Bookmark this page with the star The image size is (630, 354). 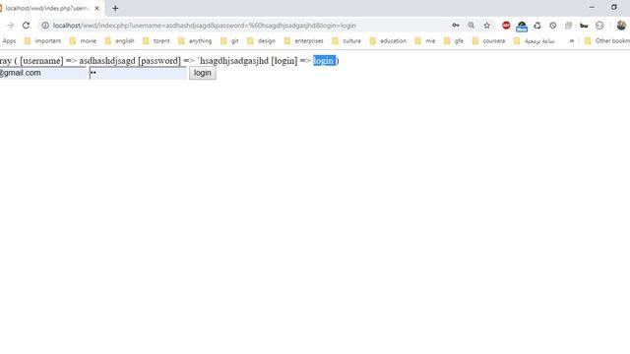point(487,26)
